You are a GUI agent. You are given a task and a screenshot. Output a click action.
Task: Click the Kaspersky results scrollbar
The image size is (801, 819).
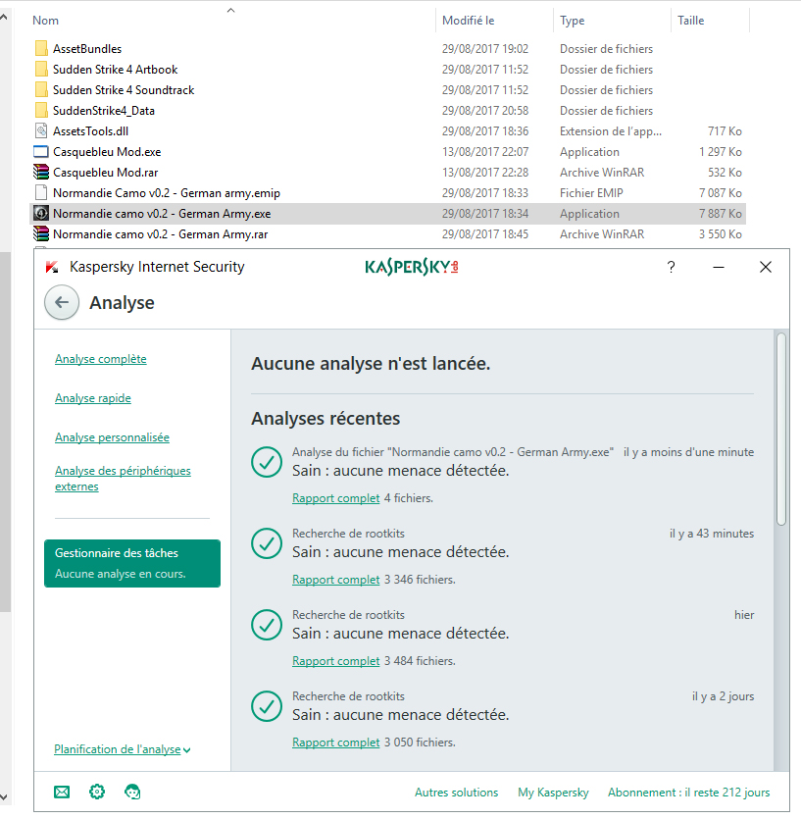click(781, 429)
